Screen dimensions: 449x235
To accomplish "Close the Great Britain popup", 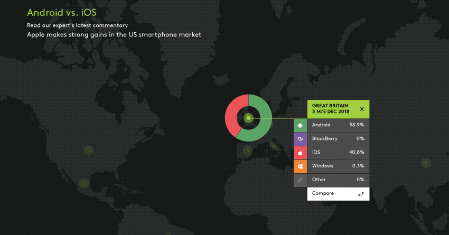I will tap(362, 109).
